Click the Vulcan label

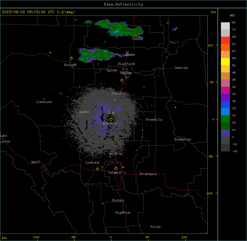coord(156,227)
